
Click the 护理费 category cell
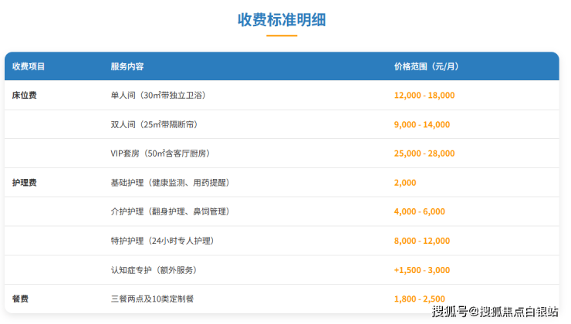25,183
